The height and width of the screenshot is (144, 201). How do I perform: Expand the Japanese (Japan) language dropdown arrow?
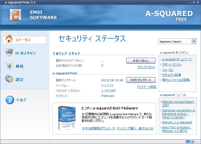point(194,41)
